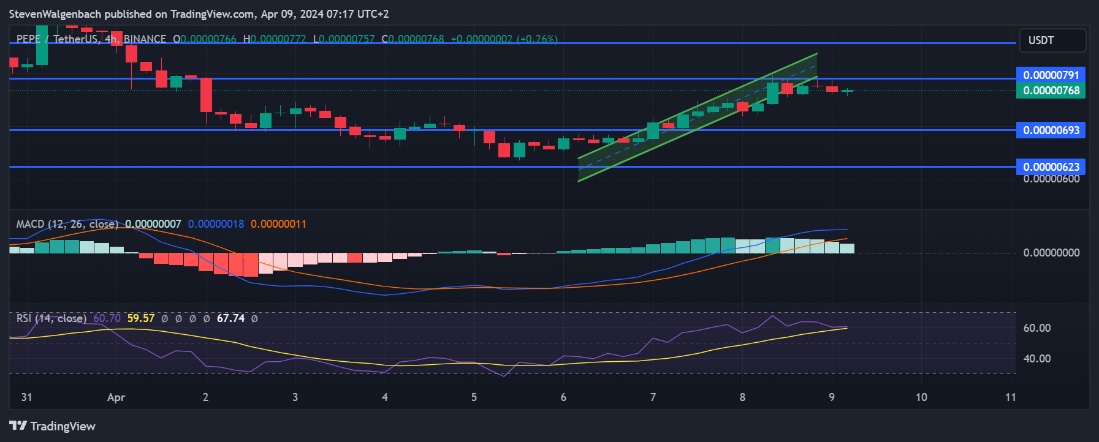This screenshot has width=1099, height=442.
Task: Click the 0.00000000 MACD zero label
Action: (1051, 253)
